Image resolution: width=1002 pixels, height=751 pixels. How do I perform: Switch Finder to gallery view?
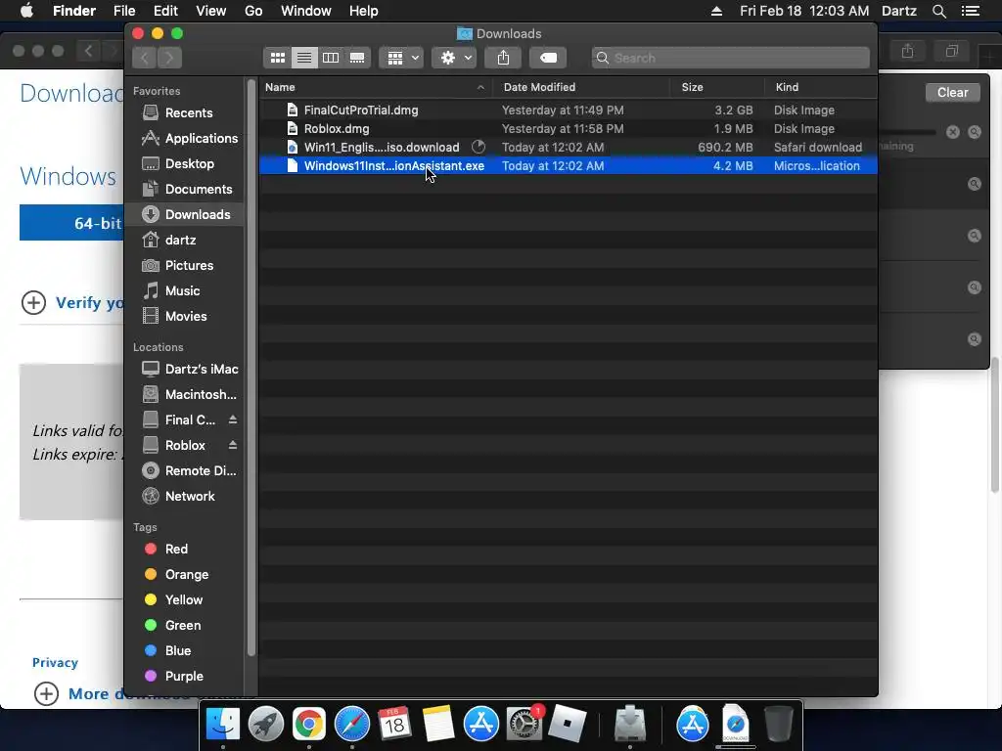pyautogui.click(x=357, y=58)
